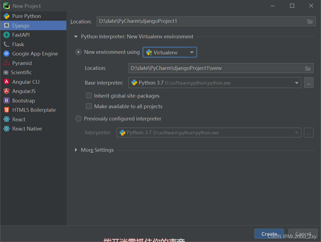Viewport: 321px width, 242px height.
Task: Choose HTML5 Boilerplate project type
Action: tap(33, 110)
